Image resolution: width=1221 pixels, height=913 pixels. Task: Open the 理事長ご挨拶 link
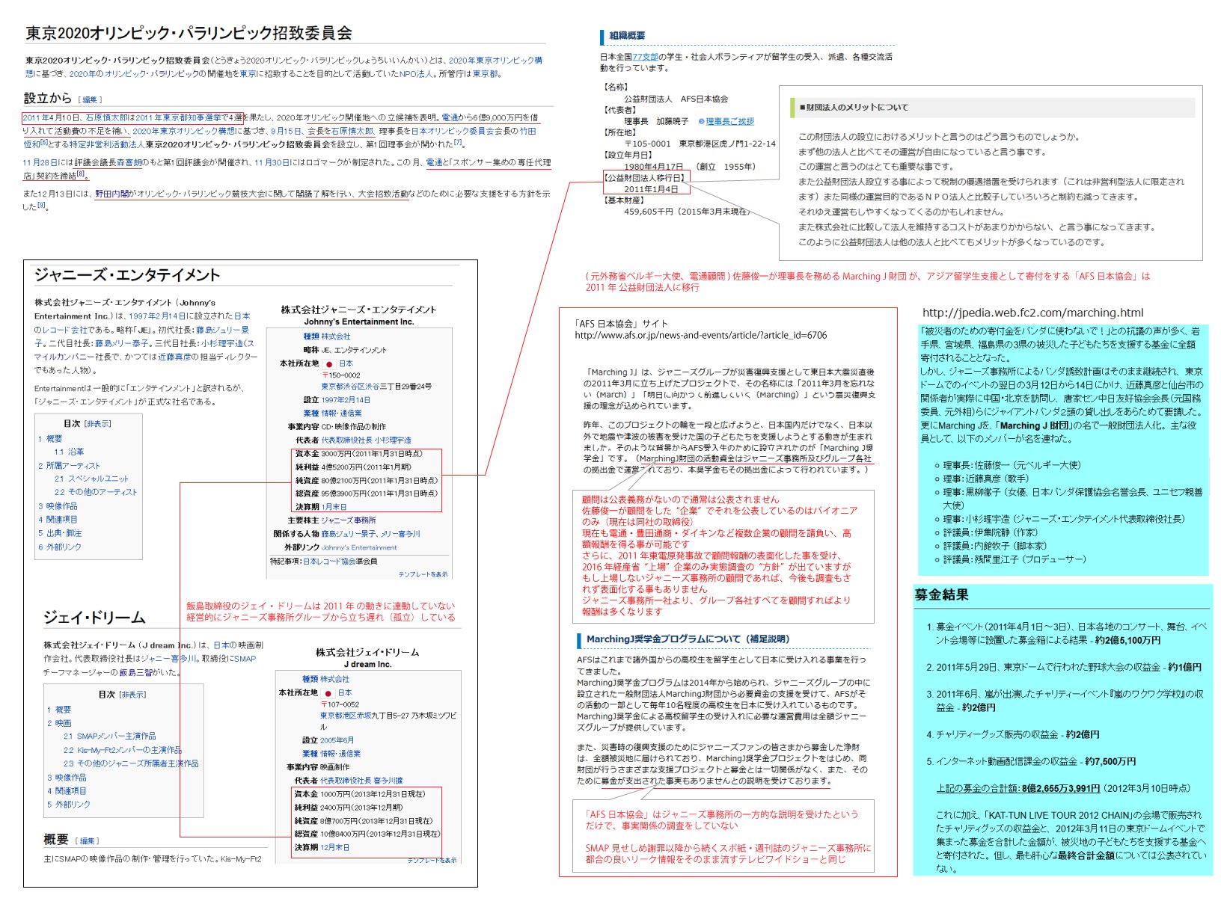click(x=729, y=121)
